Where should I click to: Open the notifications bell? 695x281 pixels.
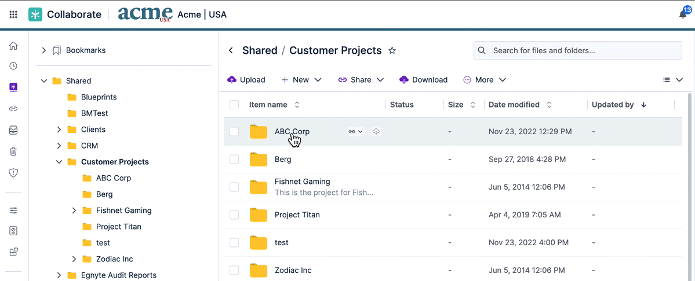coord(683,14)
